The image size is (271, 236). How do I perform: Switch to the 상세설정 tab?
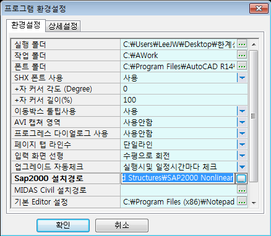click(63, 27)
